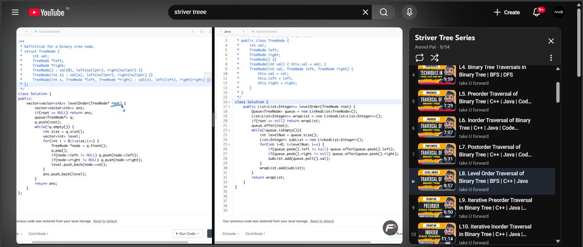The height and width of the screenshot is (247, 583).
Task: Select 'L6. Inorder Traversal of Binary Tree' title
Action: click(x=495, y=124)
